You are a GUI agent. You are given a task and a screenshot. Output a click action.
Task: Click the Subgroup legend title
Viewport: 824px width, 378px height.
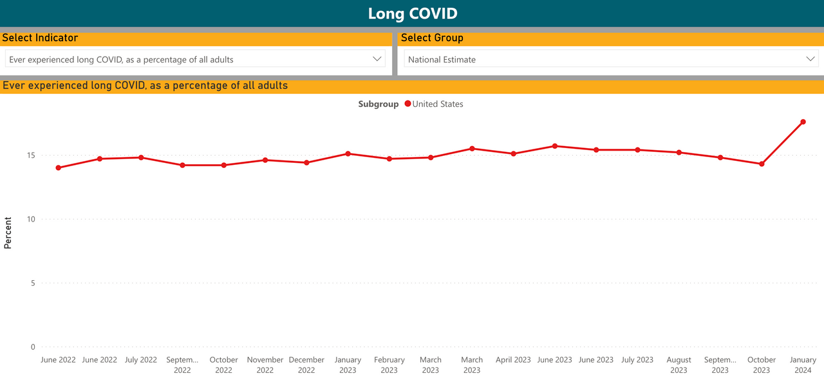click(x=379, y=104)
